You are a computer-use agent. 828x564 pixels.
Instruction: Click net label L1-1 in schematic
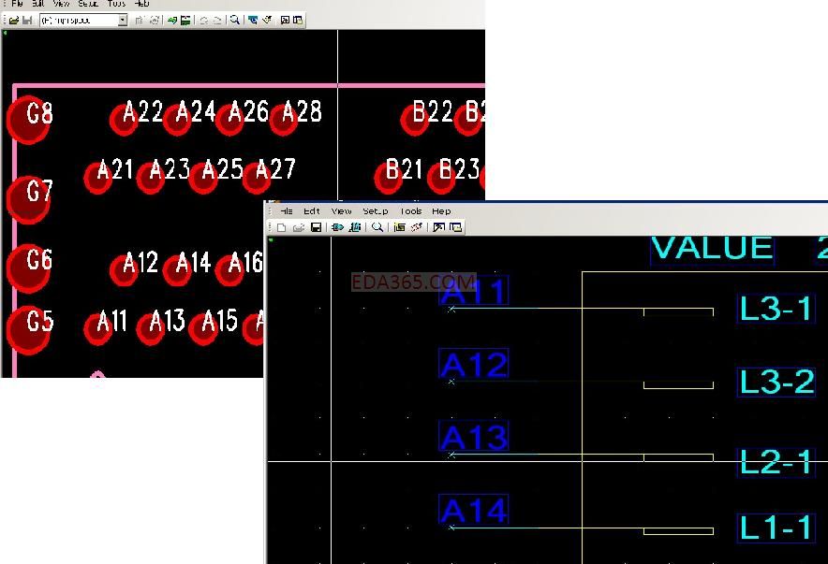[776, 528]
